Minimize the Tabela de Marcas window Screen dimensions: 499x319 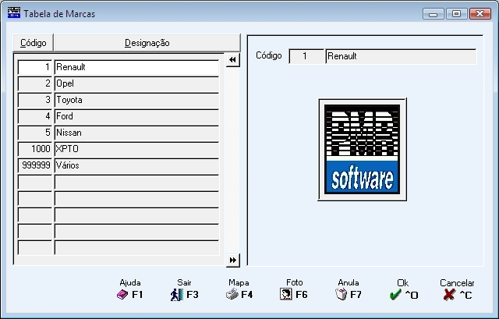(434, 14)
